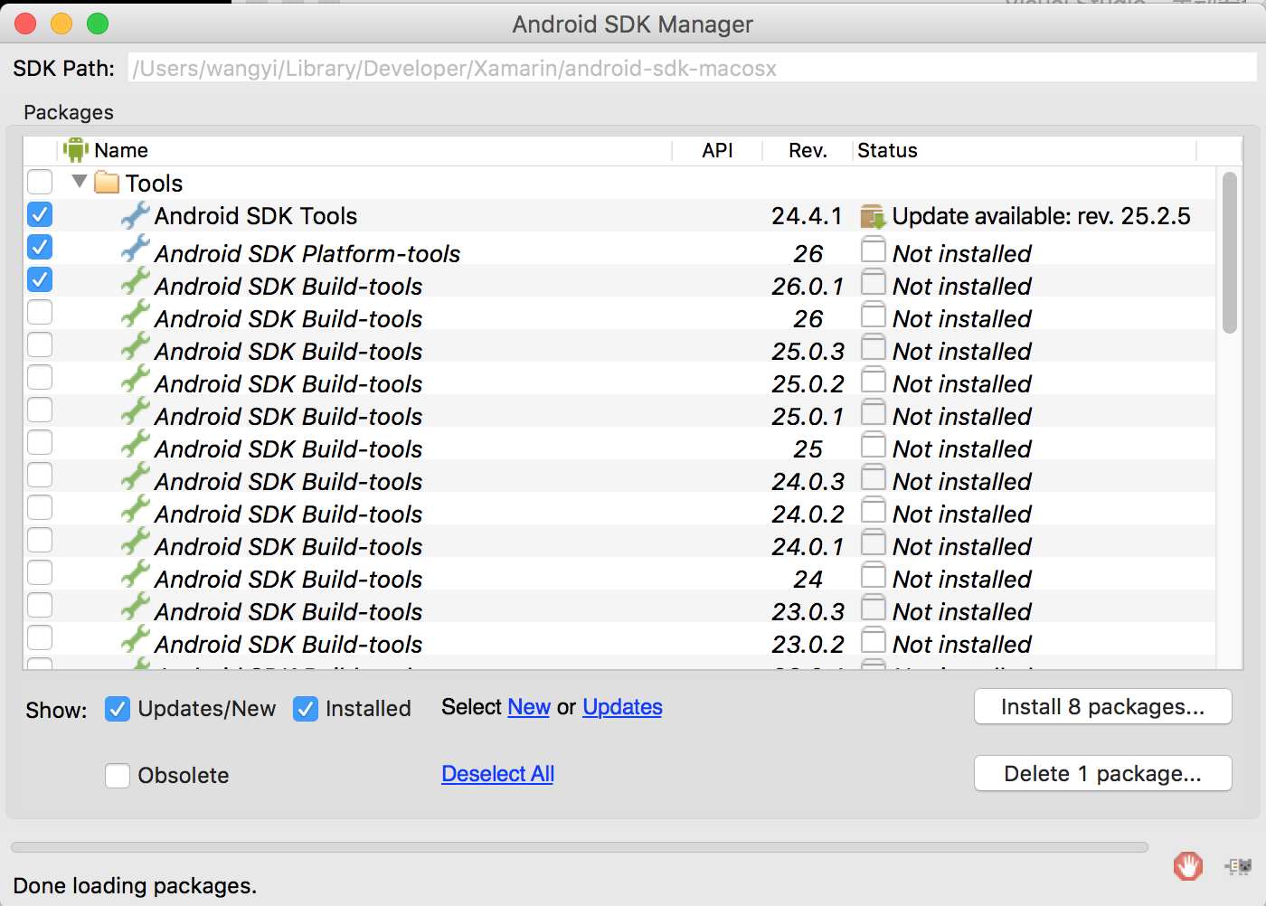Click the Deselect All link
The image size is (1266, 906).
click(497, 774)
